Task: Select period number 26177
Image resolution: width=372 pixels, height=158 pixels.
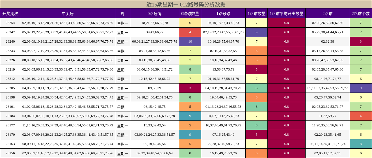Action: (10, 125)
